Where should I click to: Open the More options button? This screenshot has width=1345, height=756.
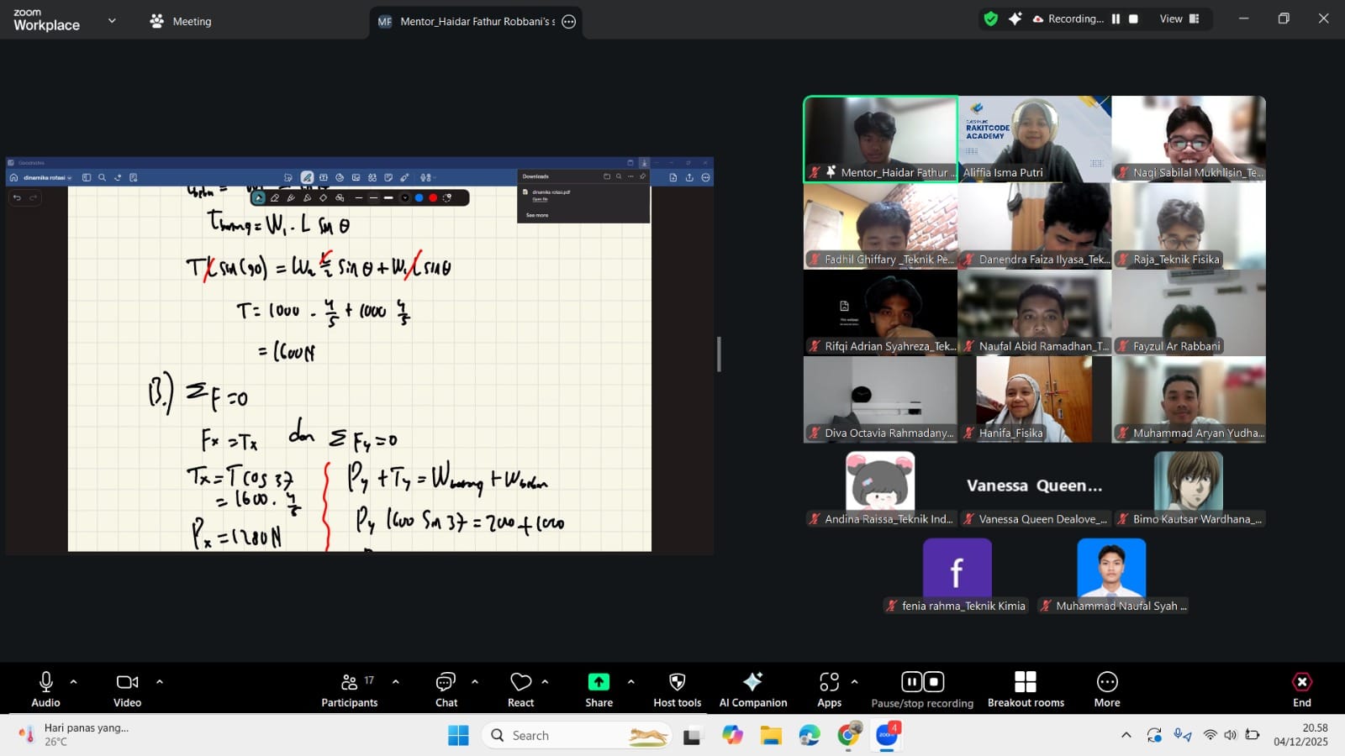coord(1107,689)
